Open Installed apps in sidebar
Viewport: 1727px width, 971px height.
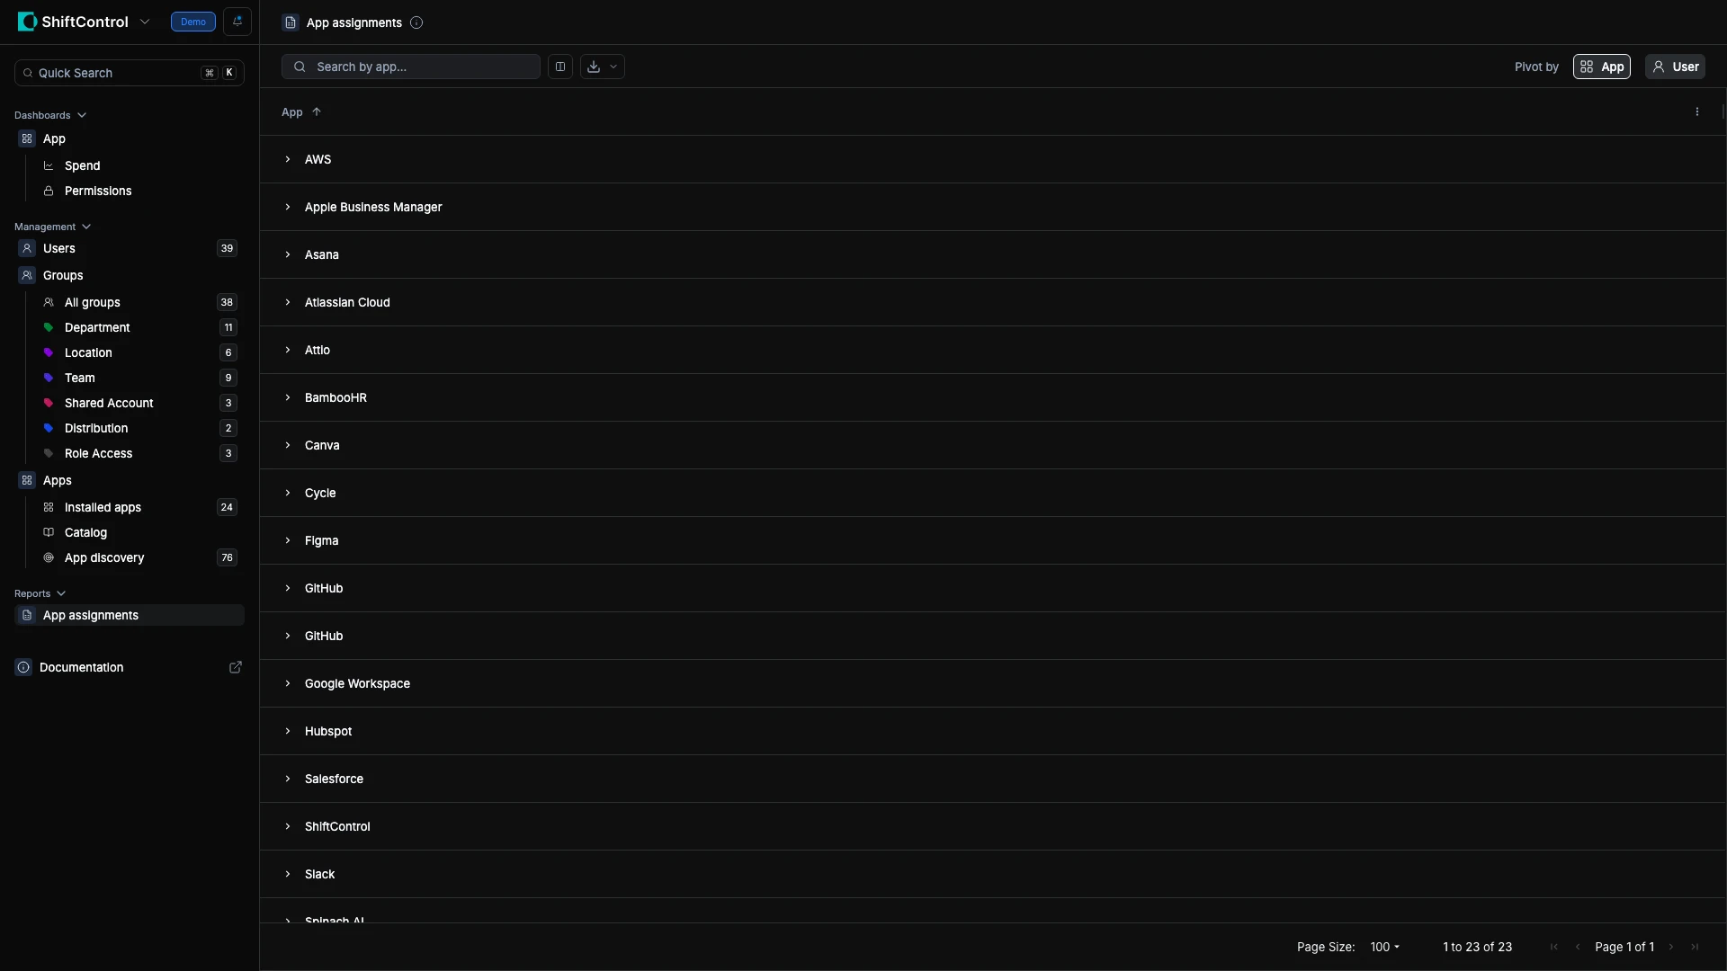pyautogui.click(x=103, y=507)
